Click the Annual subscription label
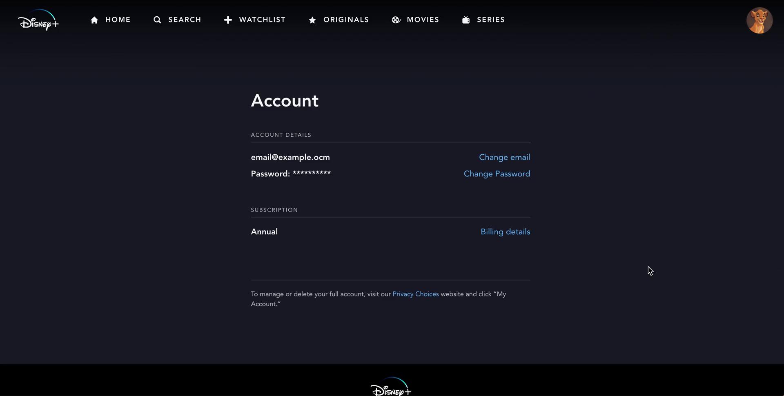The width and height of the screenshot is (784, 396). click(264, 231)
